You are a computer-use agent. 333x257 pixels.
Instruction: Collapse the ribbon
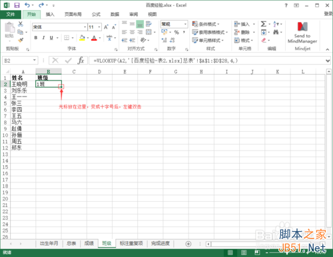[x=328, y=49]
